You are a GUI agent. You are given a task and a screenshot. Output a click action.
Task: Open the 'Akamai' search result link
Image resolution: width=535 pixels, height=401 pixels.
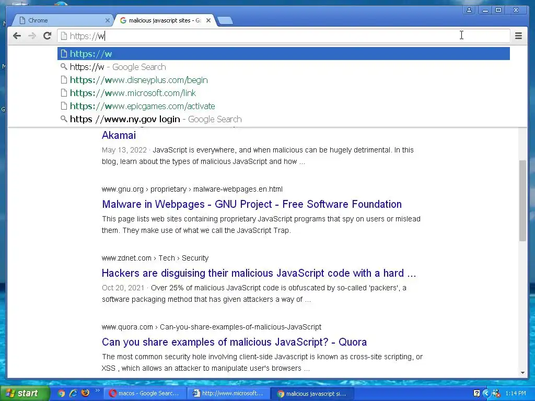119,135
